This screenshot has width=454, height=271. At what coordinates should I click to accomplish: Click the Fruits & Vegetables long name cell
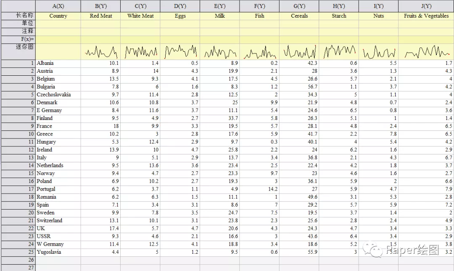point(426,16)
